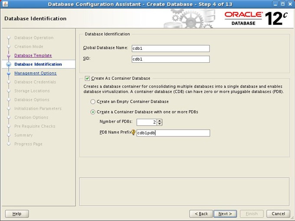Select Container Database with one or more PDBs
This screenshot has width=295, height=221.
[93, 112]
